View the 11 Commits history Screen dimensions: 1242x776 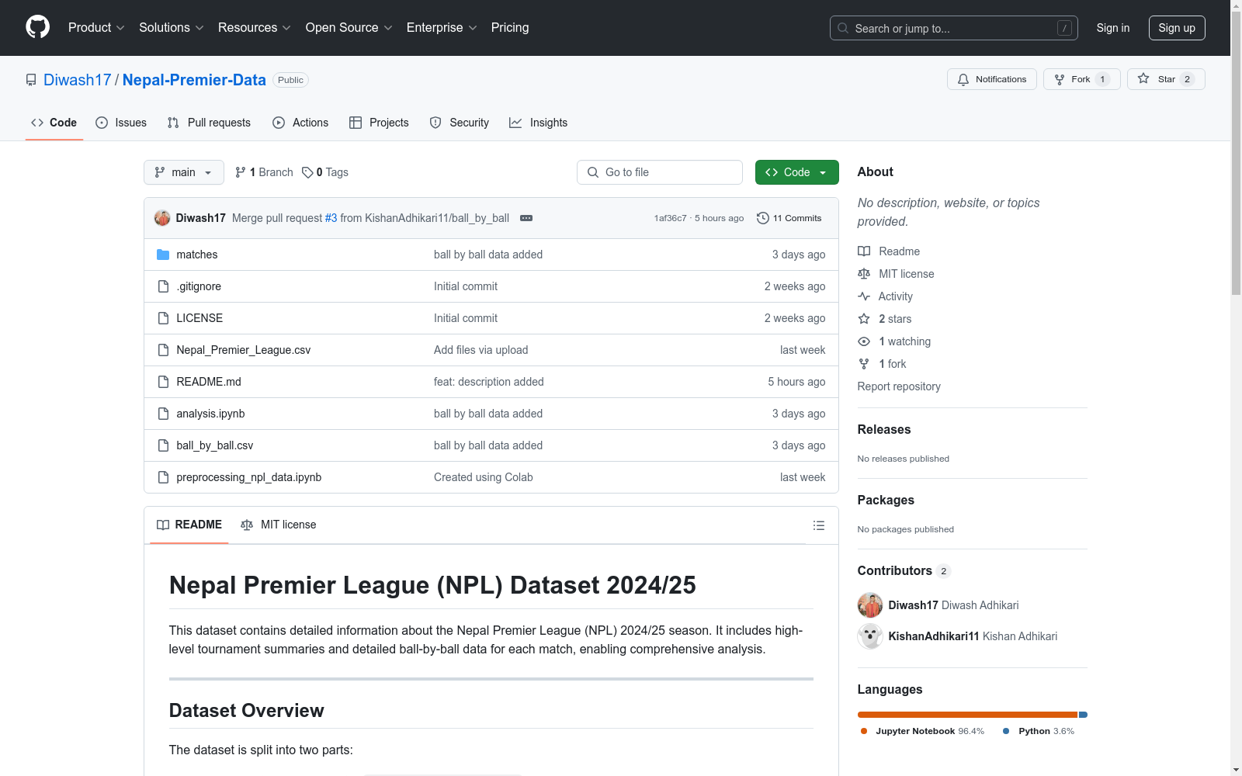[x=789, y=218]
